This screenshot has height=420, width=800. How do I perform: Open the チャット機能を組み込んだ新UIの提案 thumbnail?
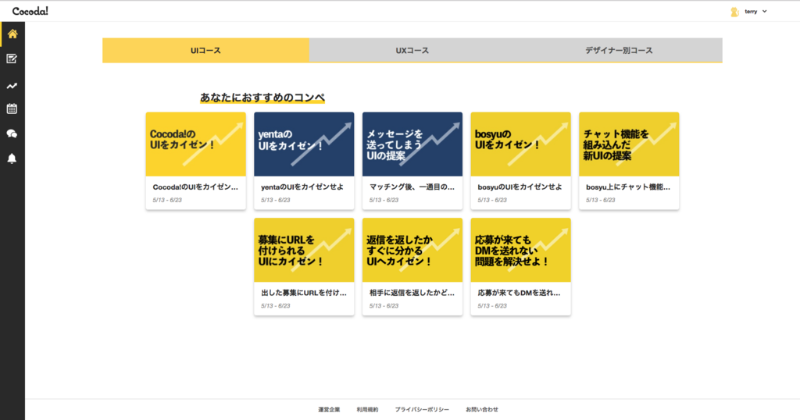point(629,144)
